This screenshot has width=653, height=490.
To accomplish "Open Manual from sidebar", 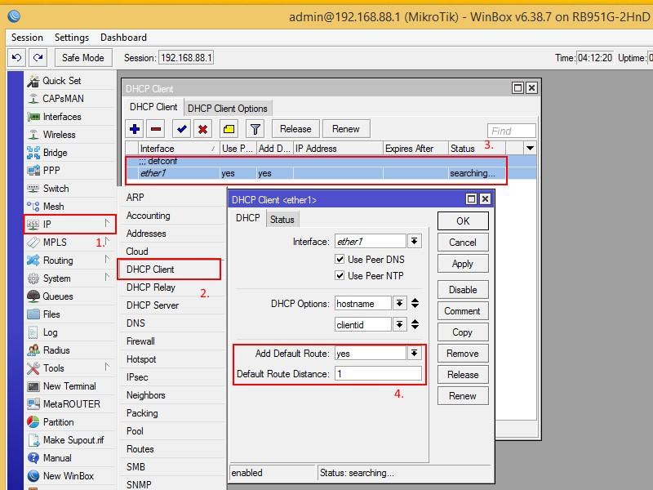I will click(57, 458).
